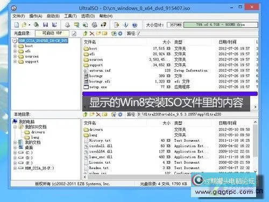Select lame_enc.dll in local file list
This screenshot has width=269, height=202.
click(x=101, y=157)
